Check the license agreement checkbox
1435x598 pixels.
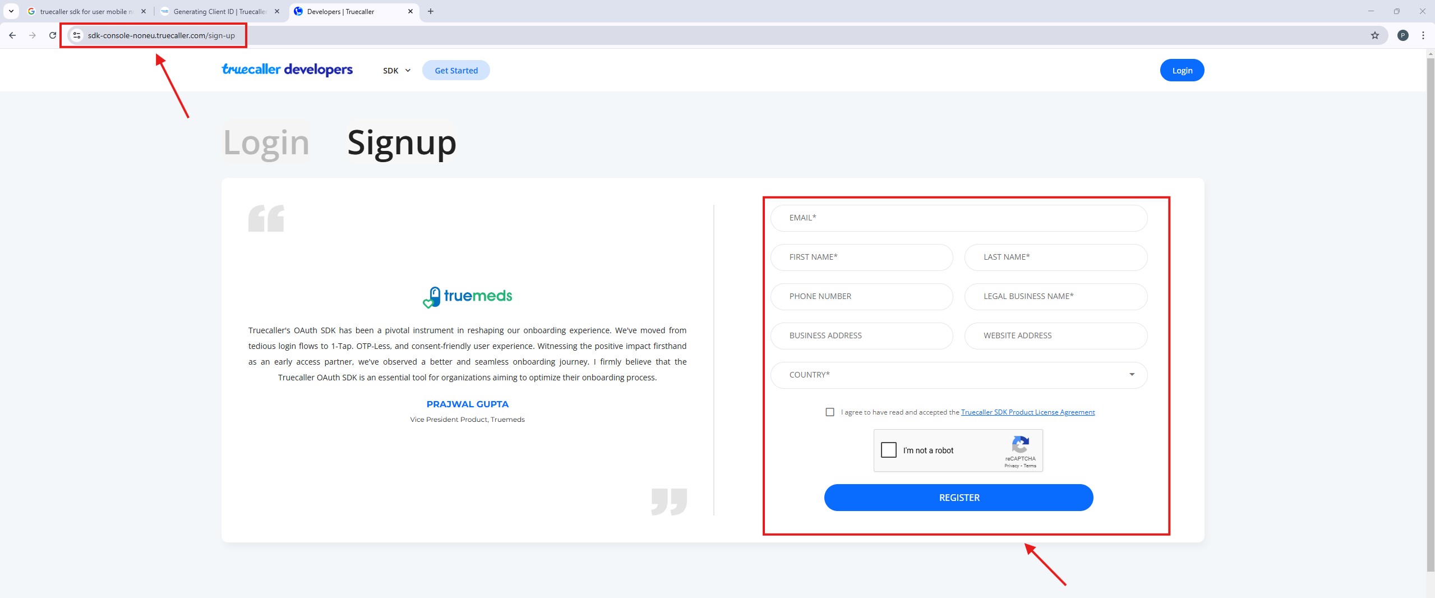tap(829, 412)
